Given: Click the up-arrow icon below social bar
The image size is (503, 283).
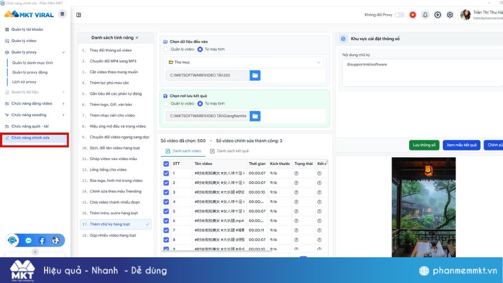Looking at the screenshot, I should 35,252.
